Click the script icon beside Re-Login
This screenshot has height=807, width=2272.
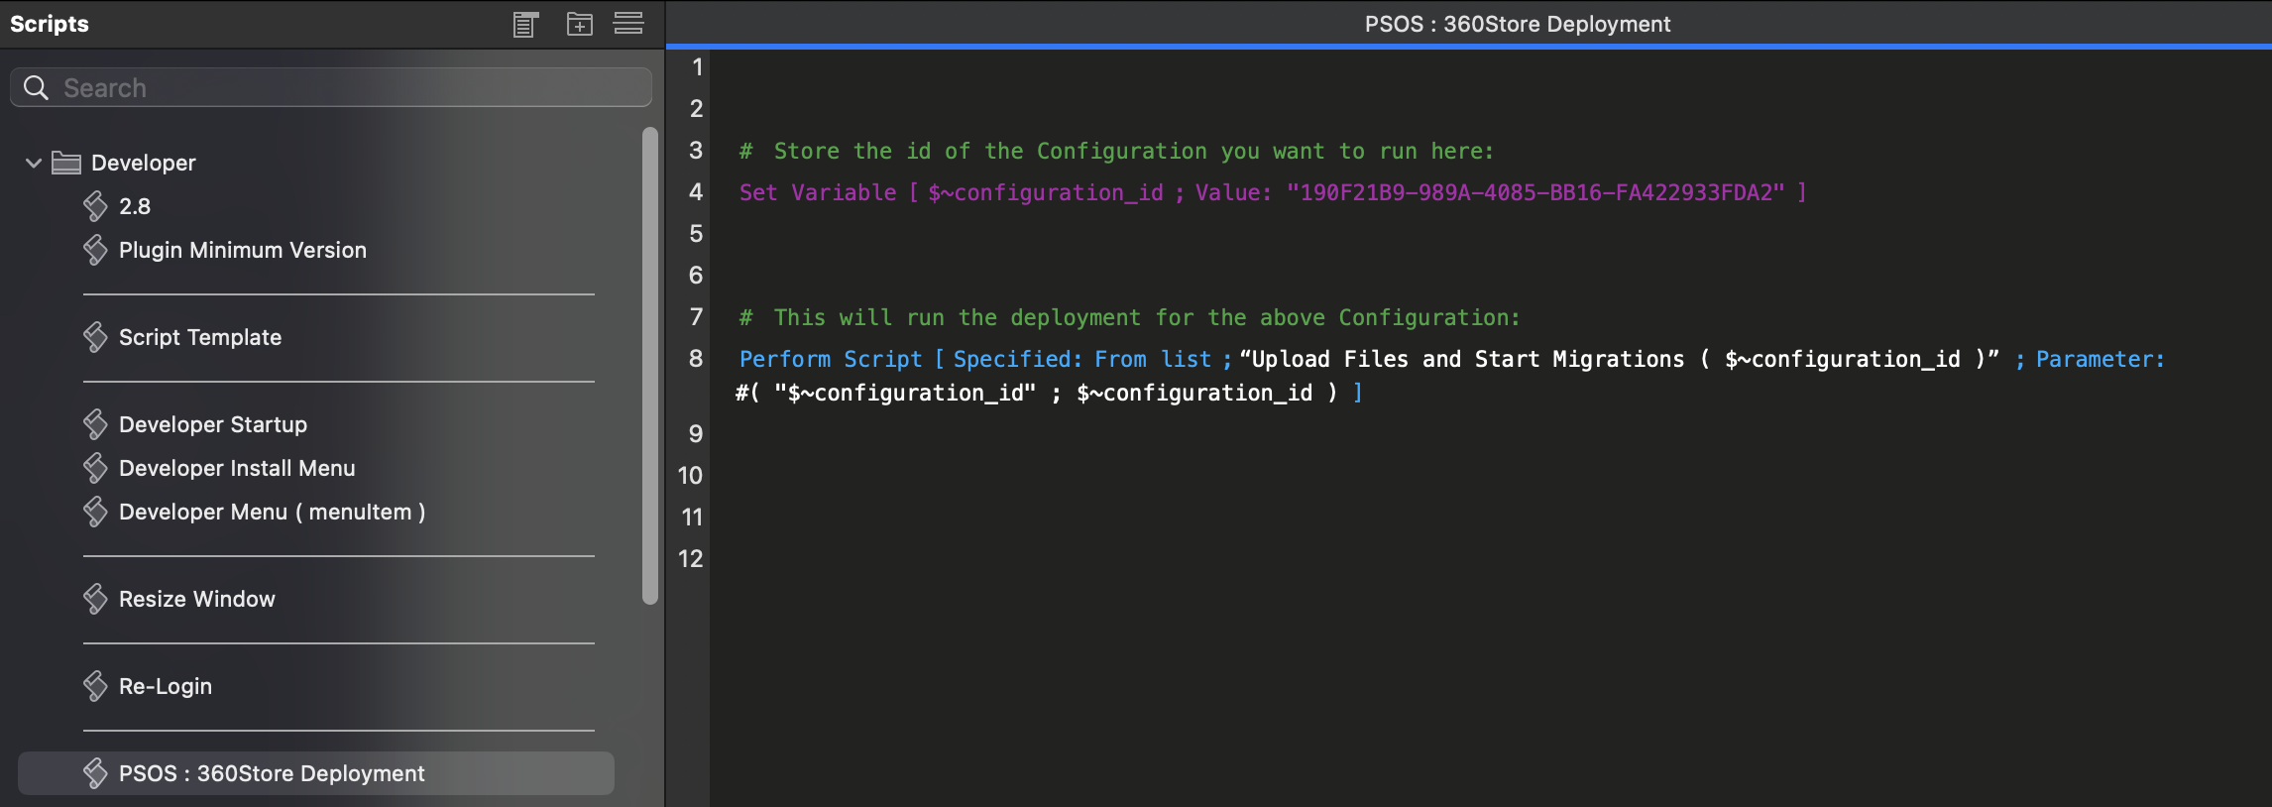coord(95,686)
